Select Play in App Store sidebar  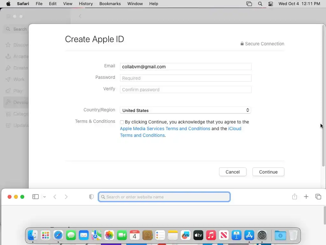coord(16,91)
